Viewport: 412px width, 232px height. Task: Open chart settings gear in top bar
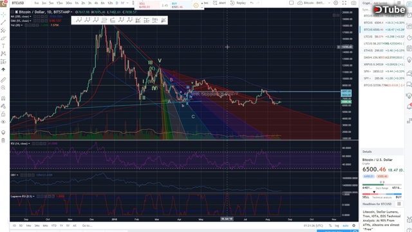(336, 3)
